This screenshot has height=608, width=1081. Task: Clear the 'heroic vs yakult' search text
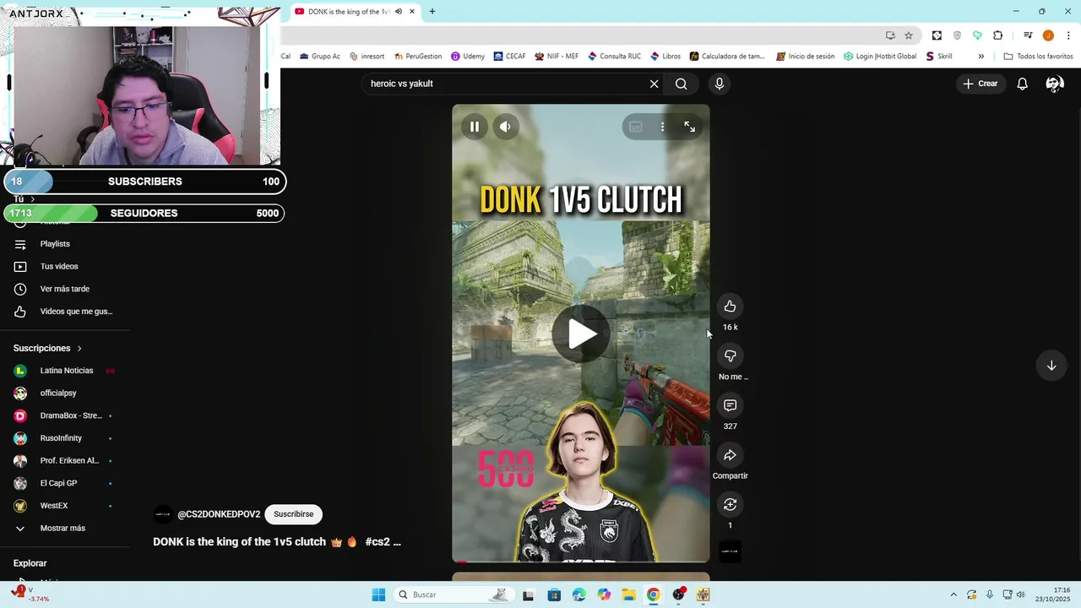[x=654, y=84]
